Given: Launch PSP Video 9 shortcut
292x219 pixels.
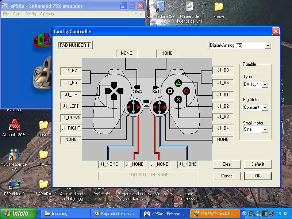Looking at the screenshot, I should [x=14, y=188].
